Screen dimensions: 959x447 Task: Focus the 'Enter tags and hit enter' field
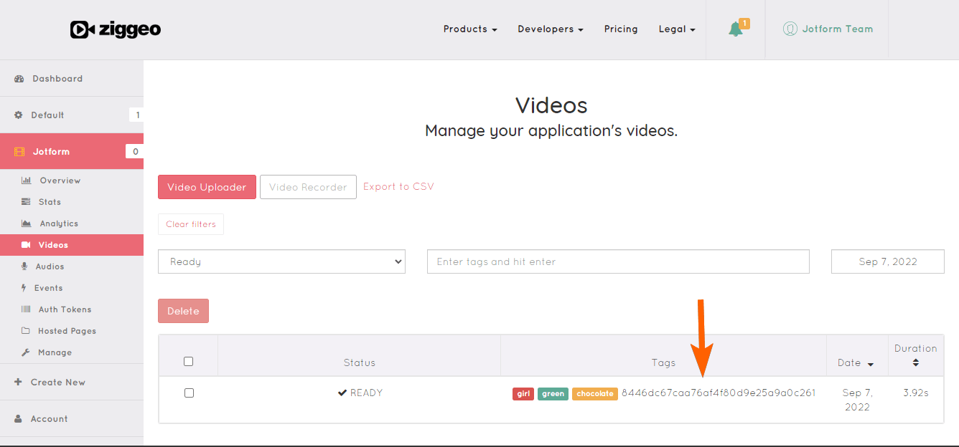click(x=618, y=261)
